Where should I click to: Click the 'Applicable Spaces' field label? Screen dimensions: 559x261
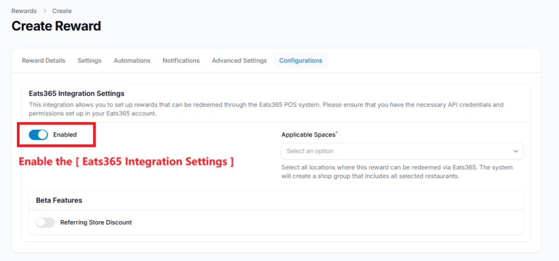(x=308, y=134)
